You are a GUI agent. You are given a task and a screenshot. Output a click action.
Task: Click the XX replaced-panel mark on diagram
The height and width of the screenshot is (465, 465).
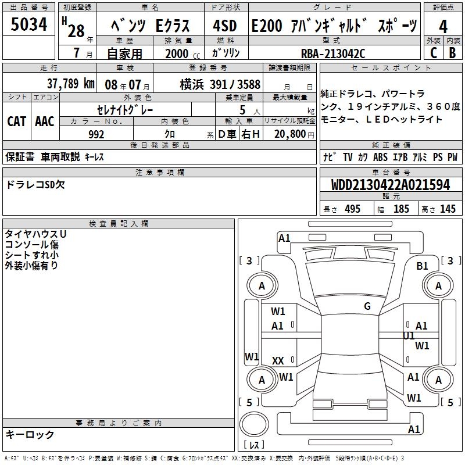click(278, 361)
